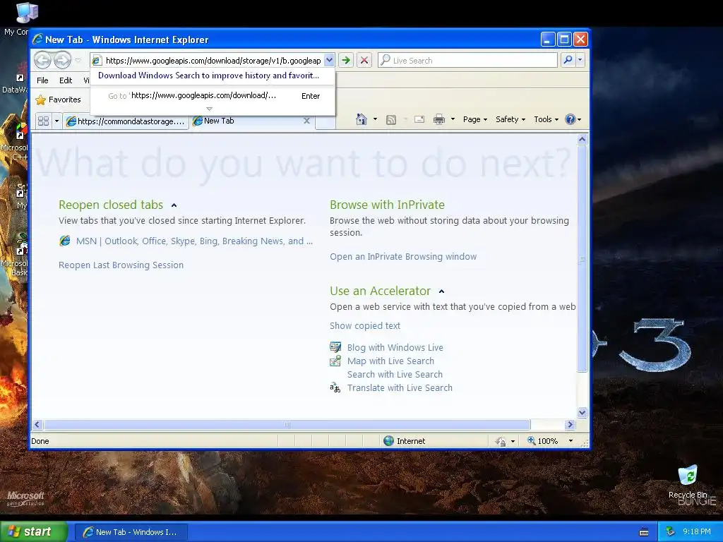This screenshot has width=723, height=542.
Task: Click the Protected Mode status bar icon
Action: pyautogui.click(x=501, y=442)
